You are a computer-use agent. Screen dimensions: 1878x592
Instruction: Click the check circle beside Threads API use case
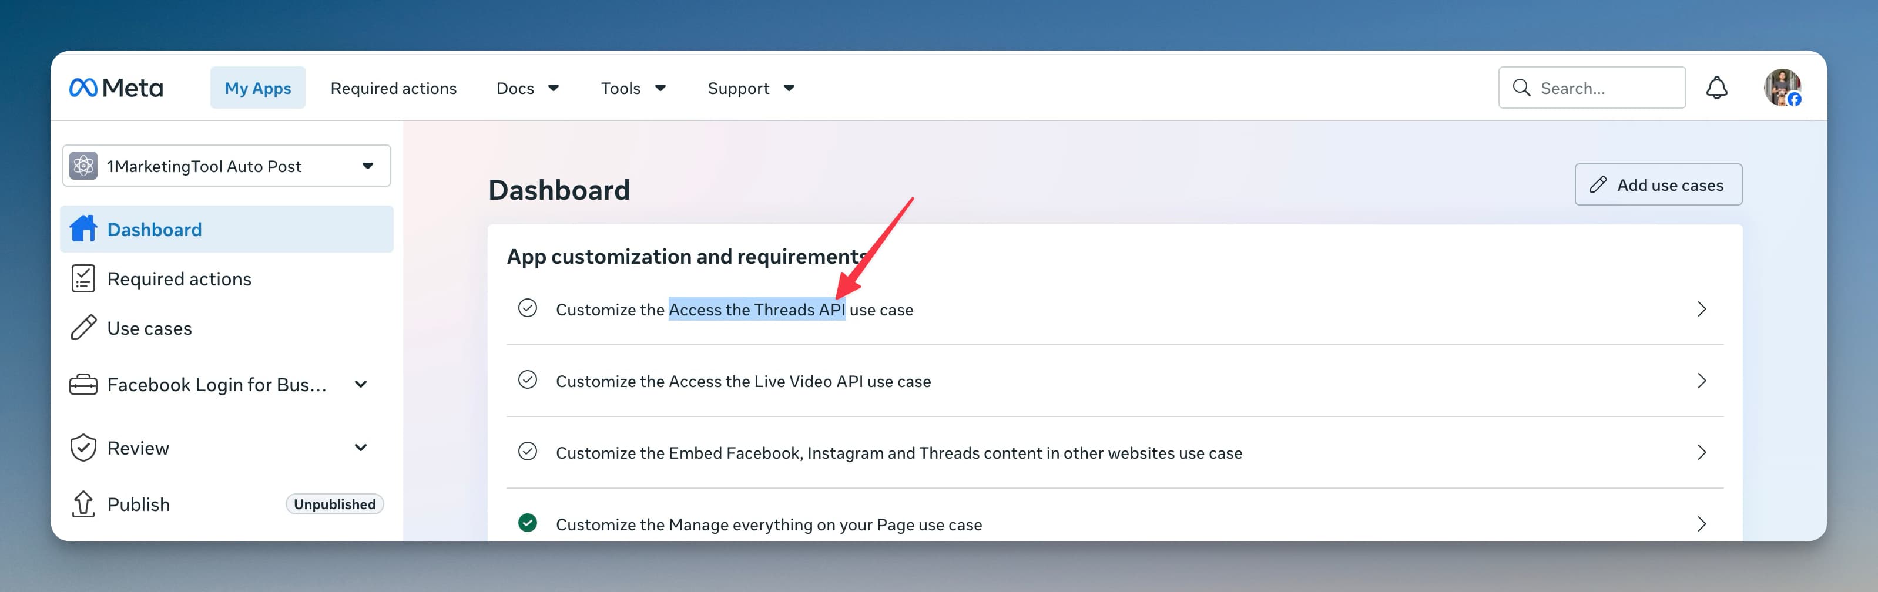(x=527, y=308)
